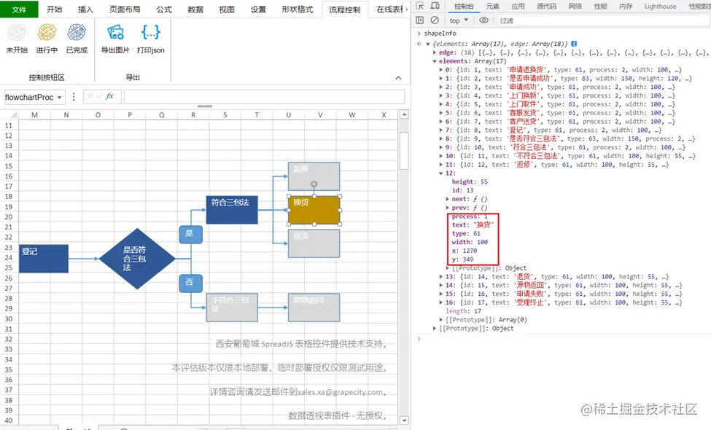Select the grey 原物返回 shape
The height and width of the screenshot is (430, 711).
314,308
